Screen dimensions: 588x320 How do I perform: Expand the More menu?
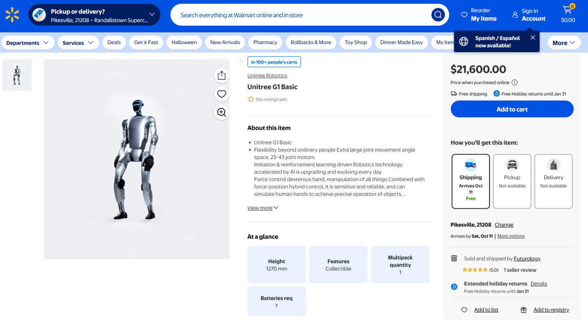(564, 43)
